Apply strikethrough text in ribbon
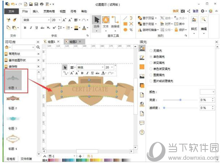The height and width of the screenshot is (166, 223). click(x=42, y=28)
